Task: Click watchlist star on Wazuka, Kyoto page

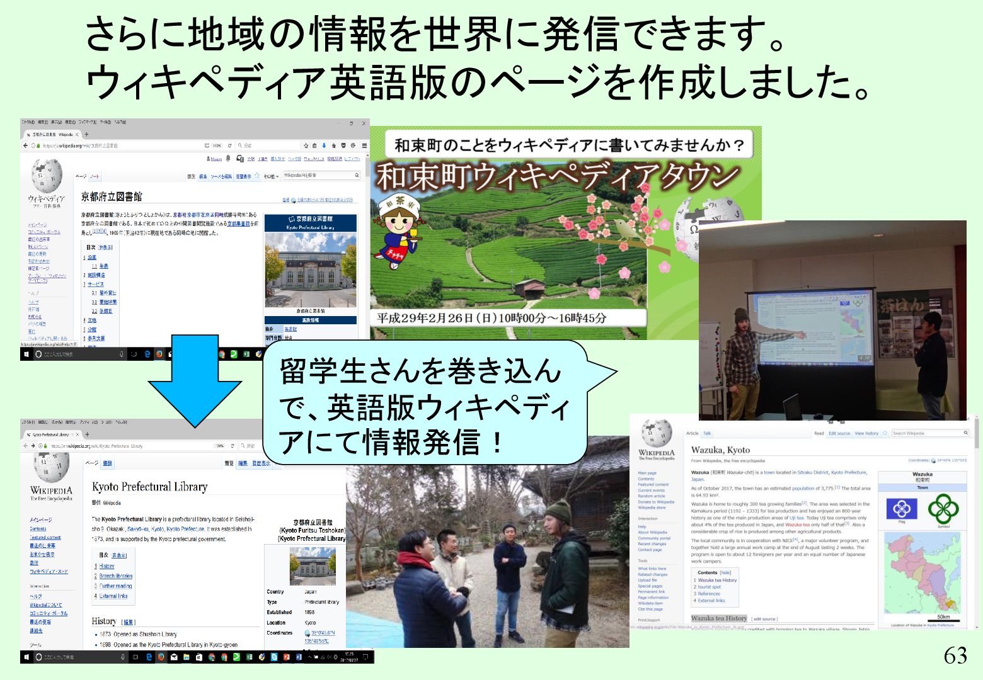Action: tap(885, 433)
